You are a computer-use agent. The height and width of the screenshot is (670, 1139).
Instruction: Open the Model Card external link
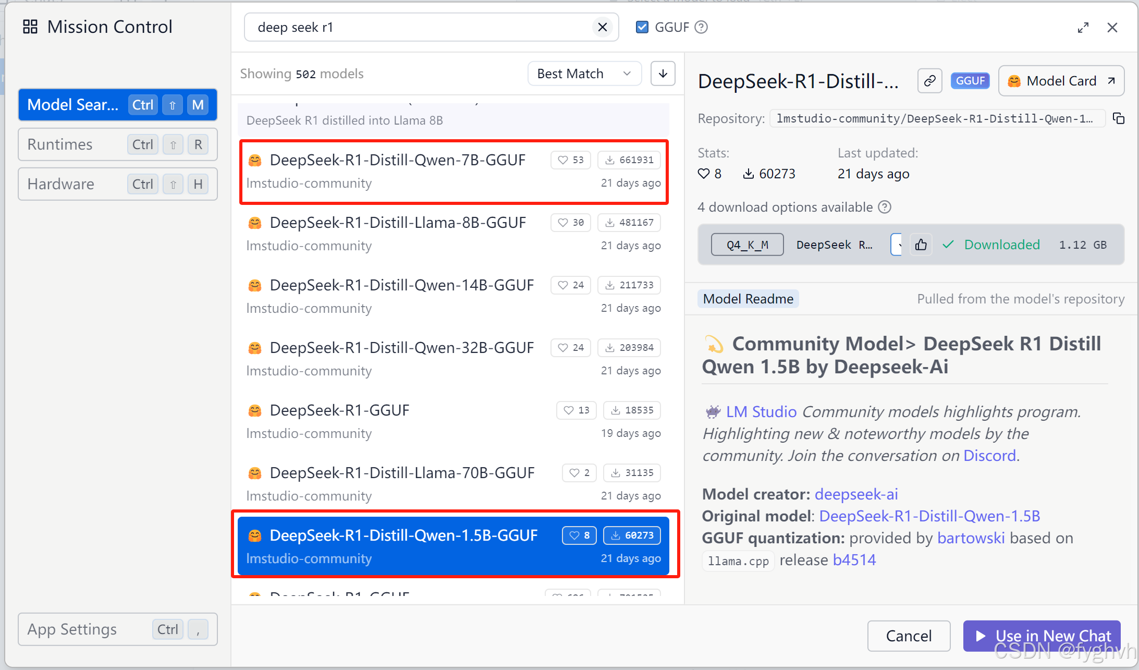[1061, 81]
